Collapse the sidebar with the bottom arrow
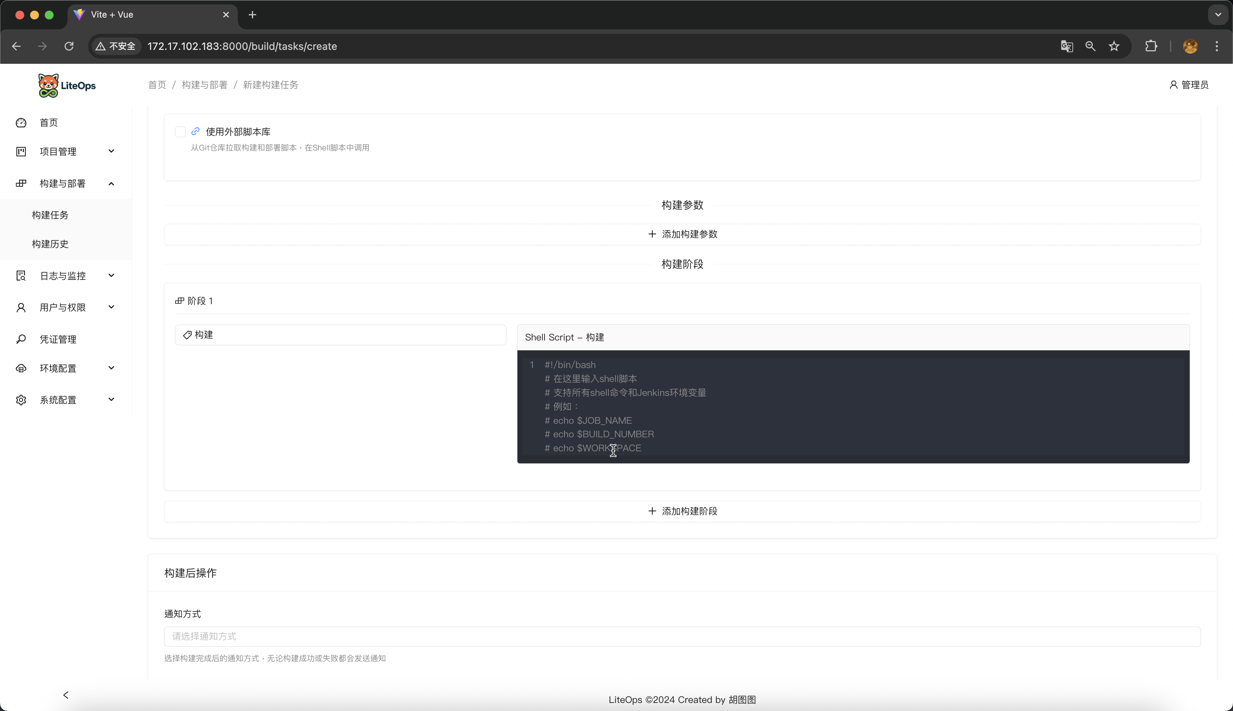1233x711 pixels. [66, 694]
